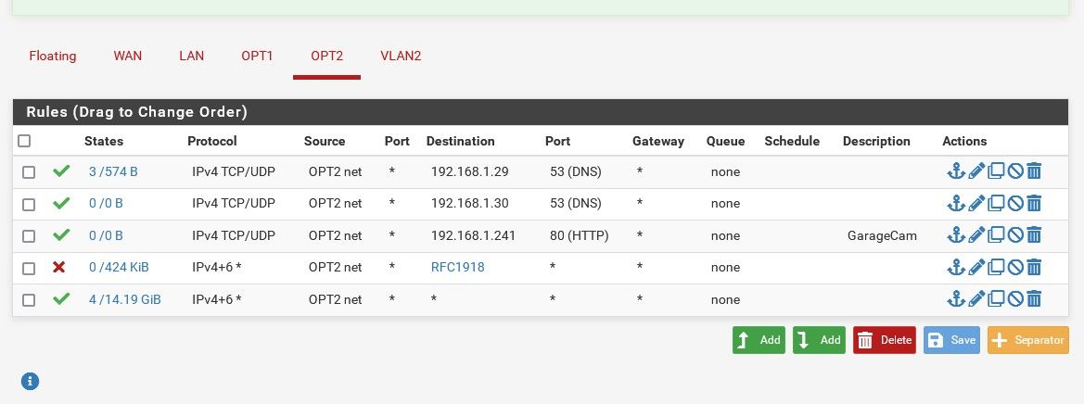
Task: Tick the select-all checkbox in the header row
Action: [24, 141]
